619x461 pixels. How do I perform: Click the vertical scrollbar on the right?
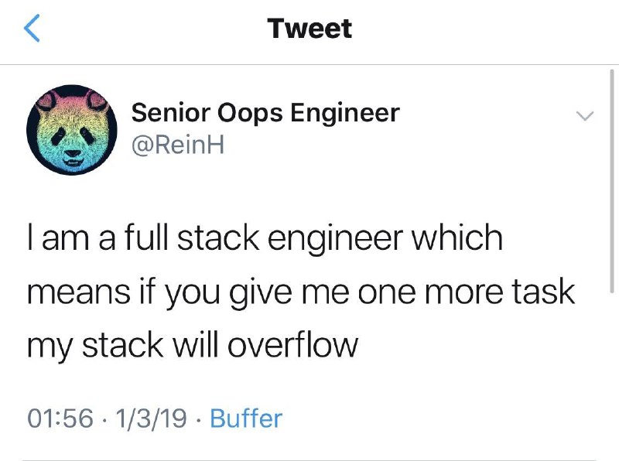pos(613,178)
